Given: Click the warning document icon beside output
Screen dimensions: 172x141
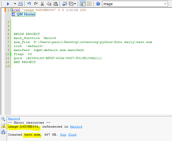Looking at the screenshot, I should coord(3,126).
